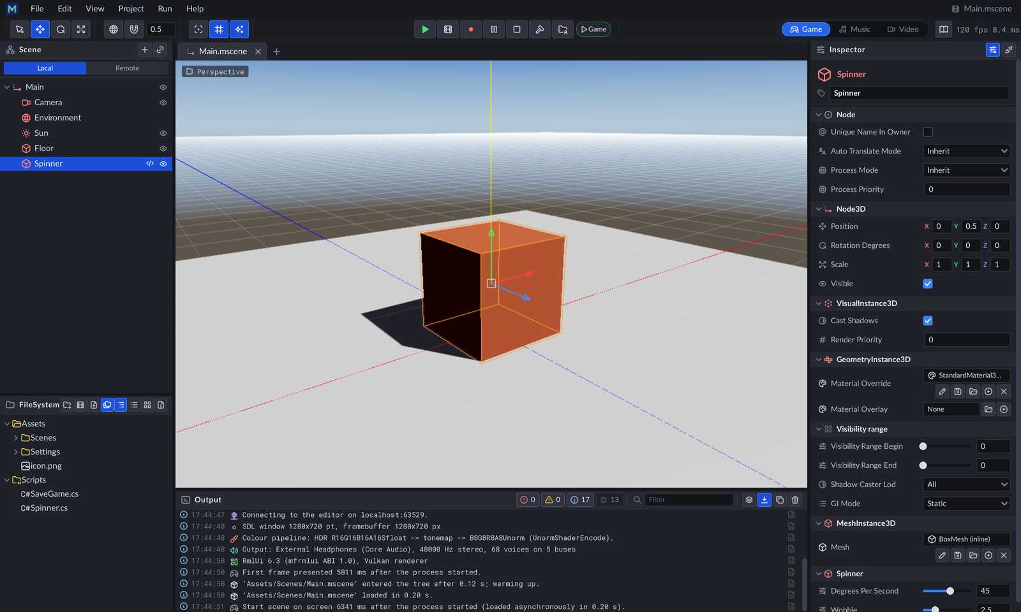Toggle the snap magnet icon

(x=134, y=29)
